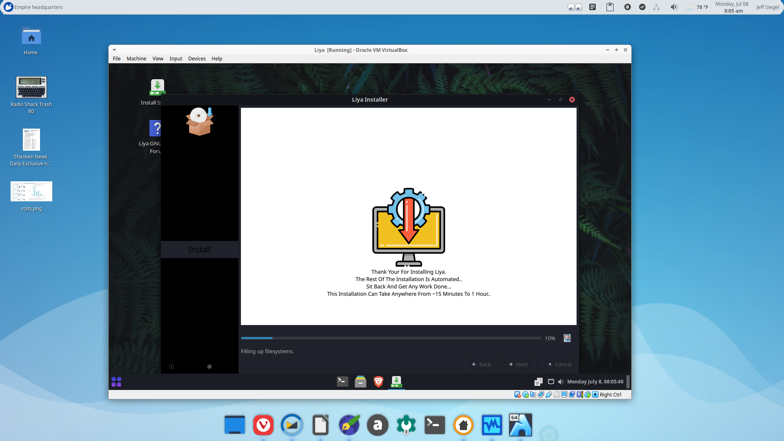Viewport: 784px width, 441px height.
Task: Click the keyboard capture arrow indicator
Action: click(595, 394)
